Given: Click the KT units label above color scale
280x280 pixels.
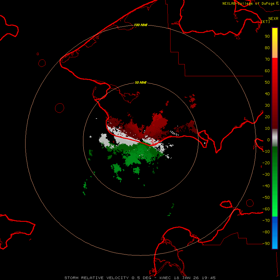Looking at the screenshot, I should [266, 21].
